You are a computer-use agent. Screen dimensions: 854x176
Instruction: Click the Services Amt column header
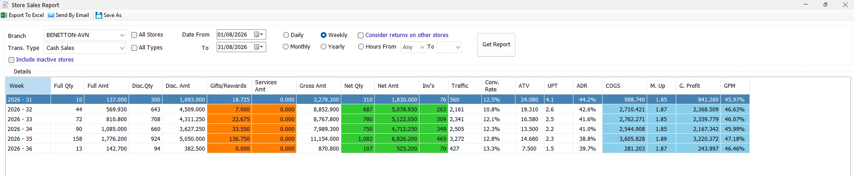(x=274, y=86)
